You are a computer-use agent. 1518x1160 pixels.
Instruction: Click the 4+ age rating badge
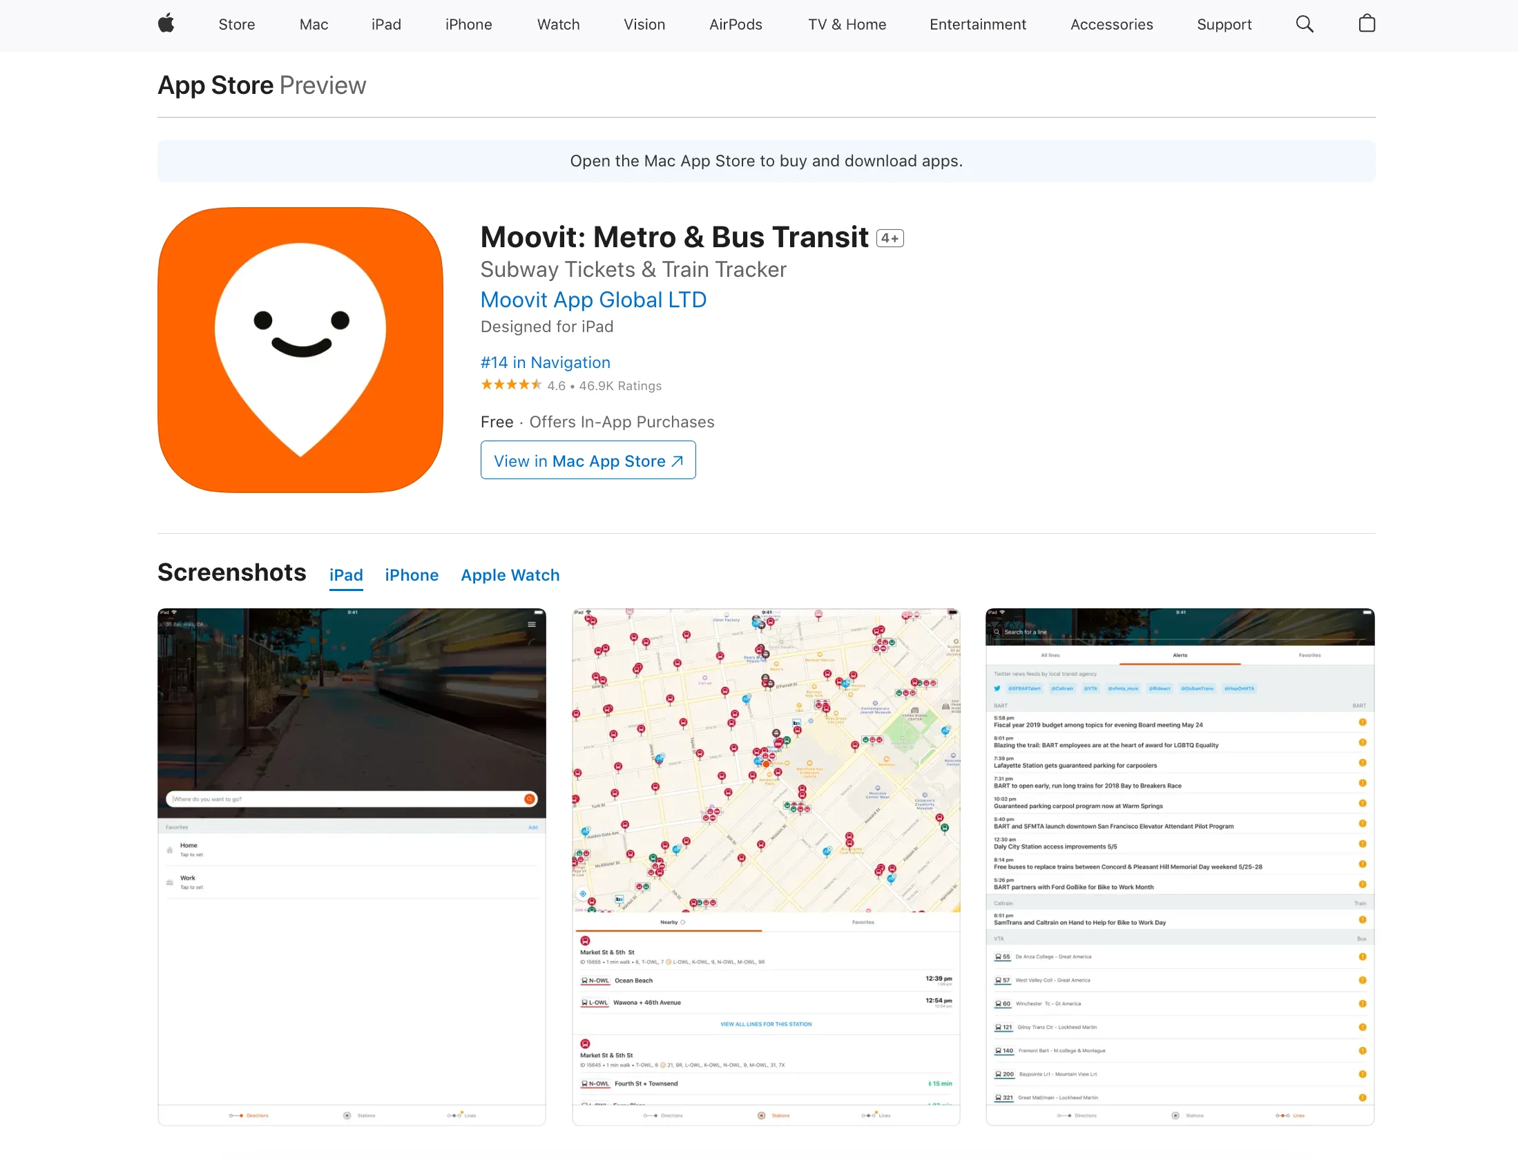[890, 238]
